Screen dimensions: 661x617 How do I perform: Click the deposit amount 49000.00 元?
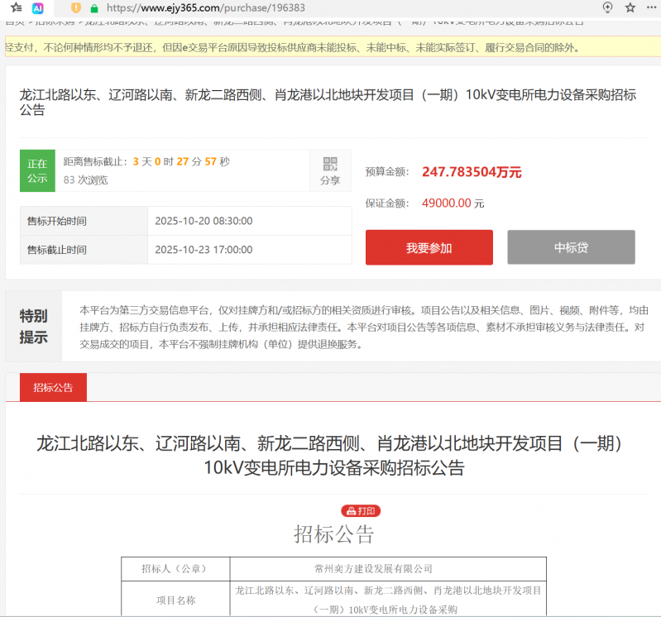pos(453,203)
